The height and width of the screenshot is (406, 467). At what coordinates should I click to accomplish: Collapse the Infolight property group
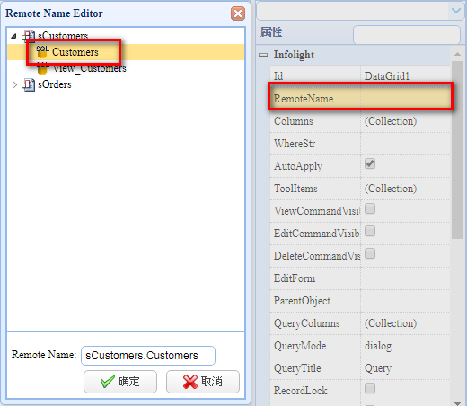click(x=263, y=55)
